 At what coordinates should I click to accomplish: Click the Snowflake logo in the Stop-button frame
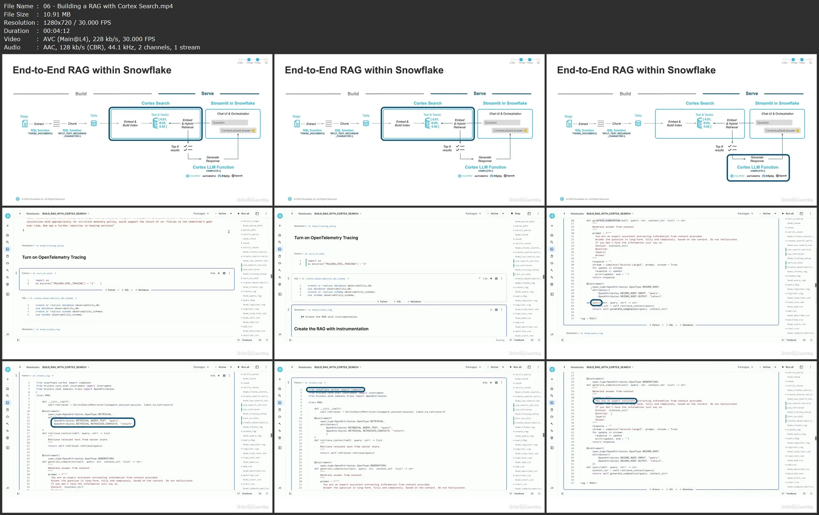click(280, 216)
